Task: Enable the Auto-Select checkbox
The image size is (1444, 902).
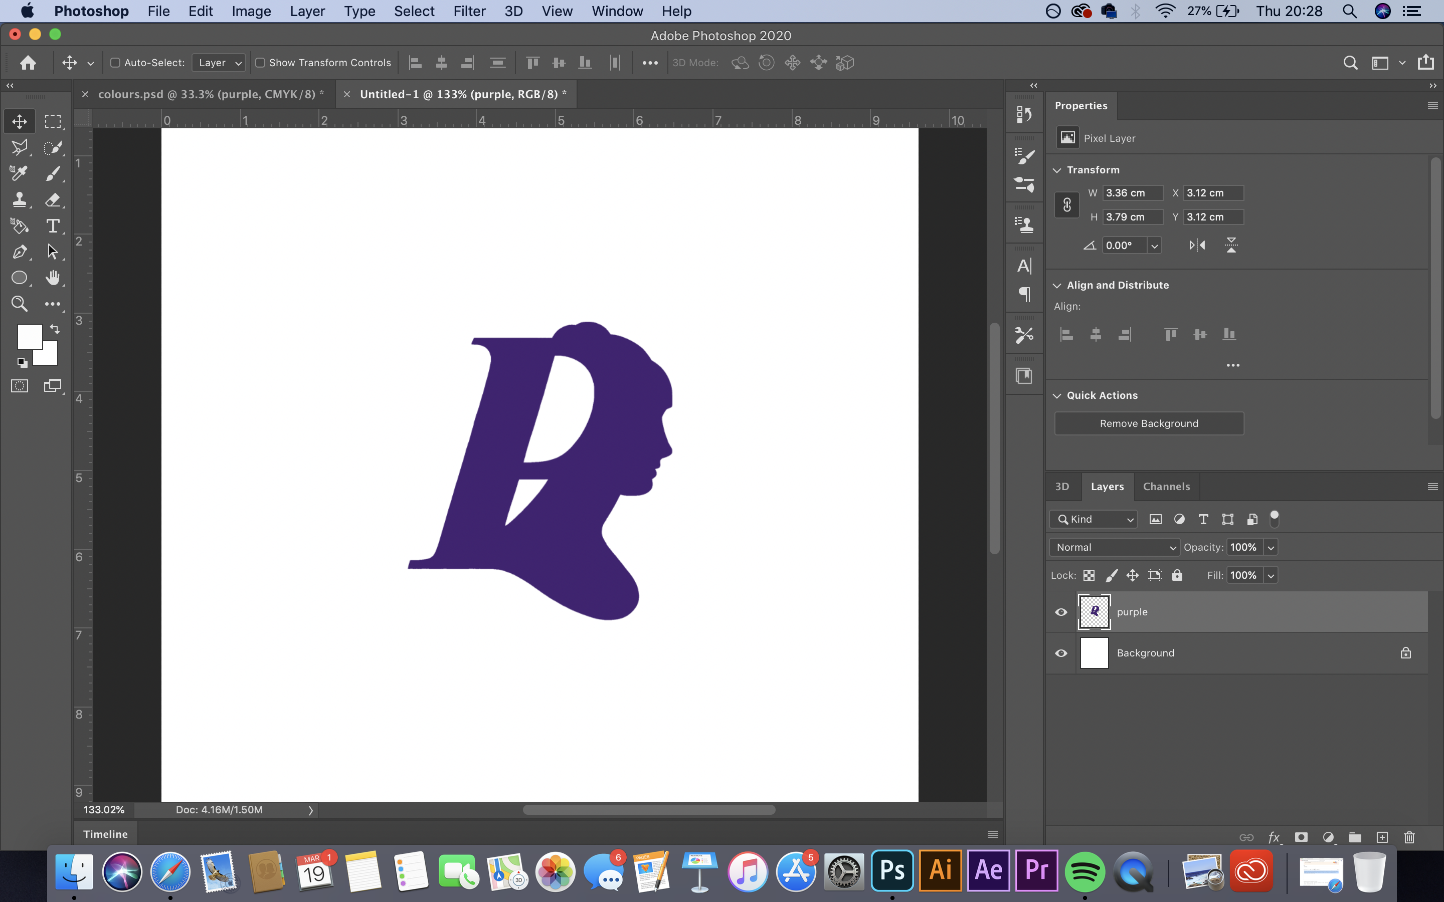Action: point(116,62)
